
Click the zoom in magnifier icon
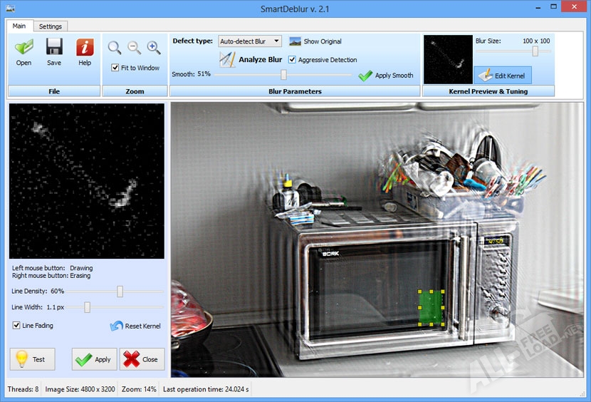[154, 48]
